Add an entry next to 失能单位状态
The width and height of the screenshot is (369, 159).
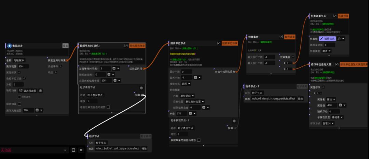pyautogui.click(x=24, y=78)
